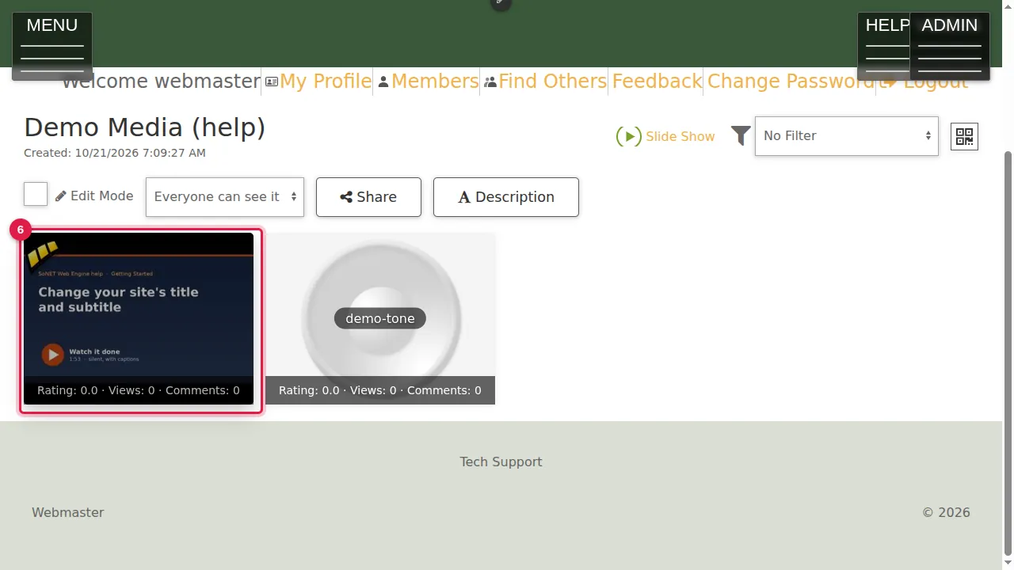Open the Everyone can see it dropdown
1014x570 pixels.
point(225,196)
